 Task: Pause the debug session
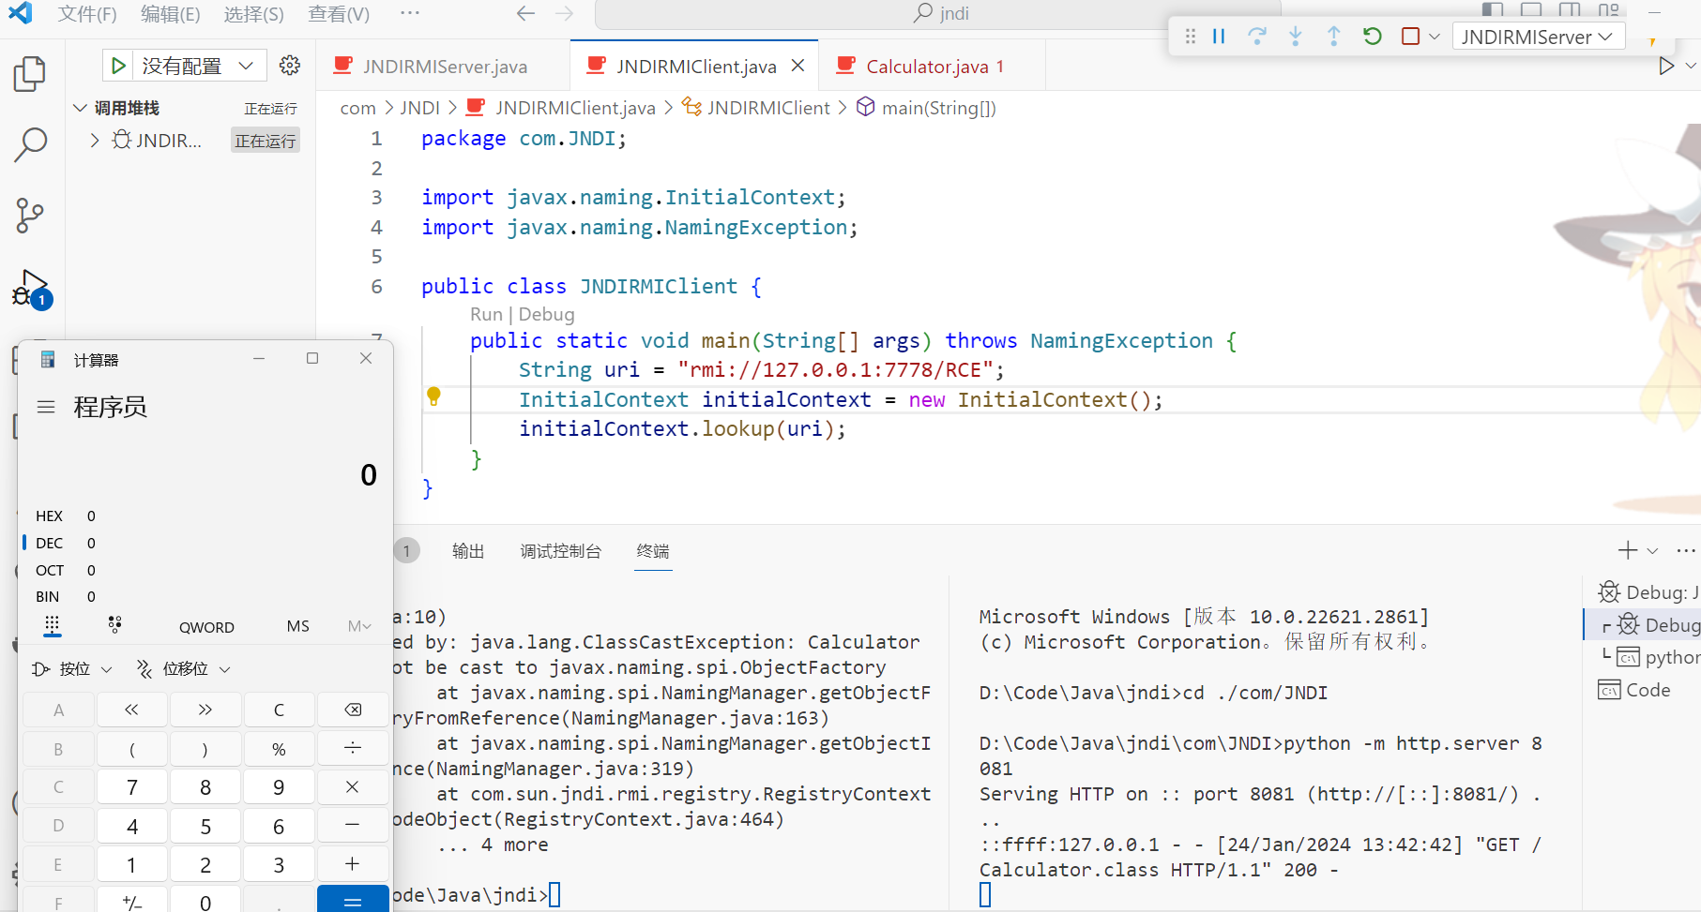[1219, 37]
